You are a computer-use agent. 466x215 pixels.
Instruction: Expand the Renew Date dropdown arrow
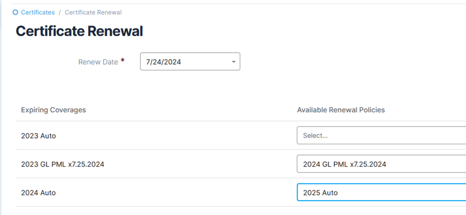click(x=234, y=62)
